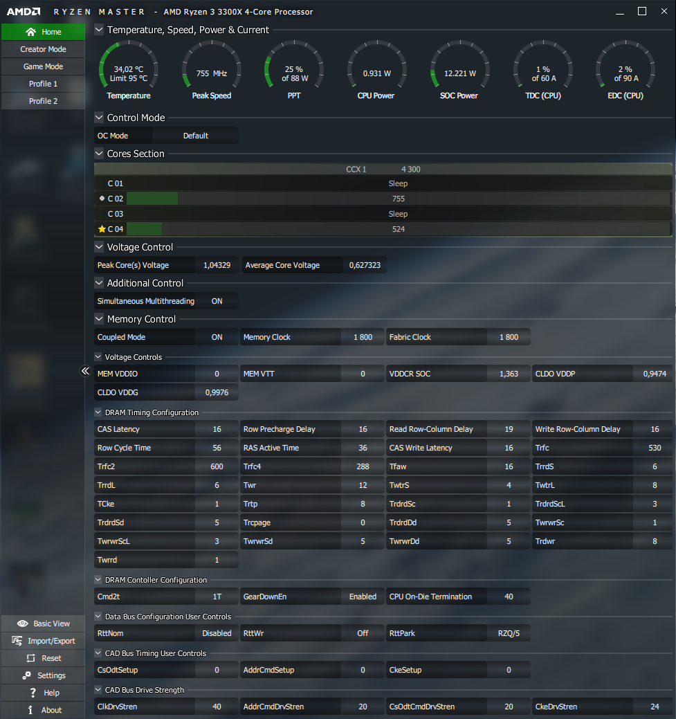Collapse DRAM Contoller Configuration subsection

coord(98,580)
